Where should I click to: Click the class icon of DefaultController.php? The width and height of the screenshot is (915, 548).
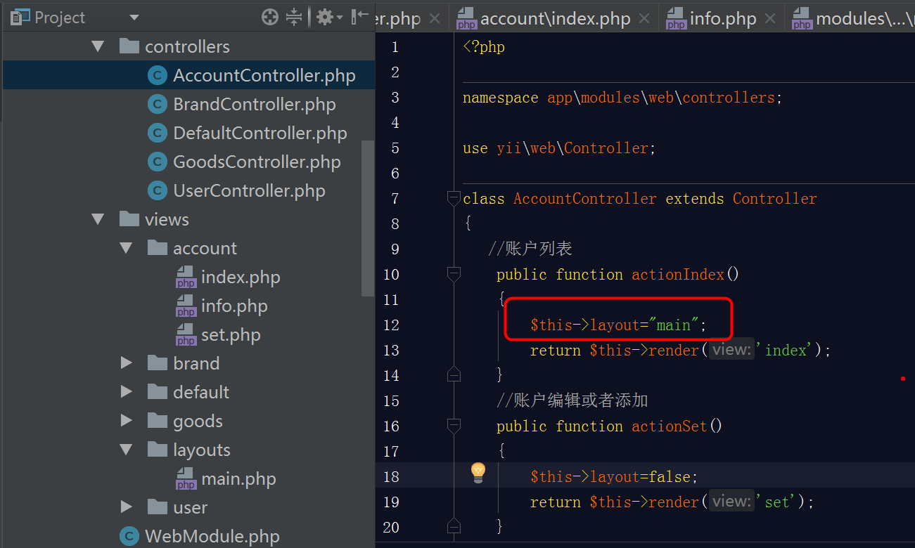coord(158,133)
